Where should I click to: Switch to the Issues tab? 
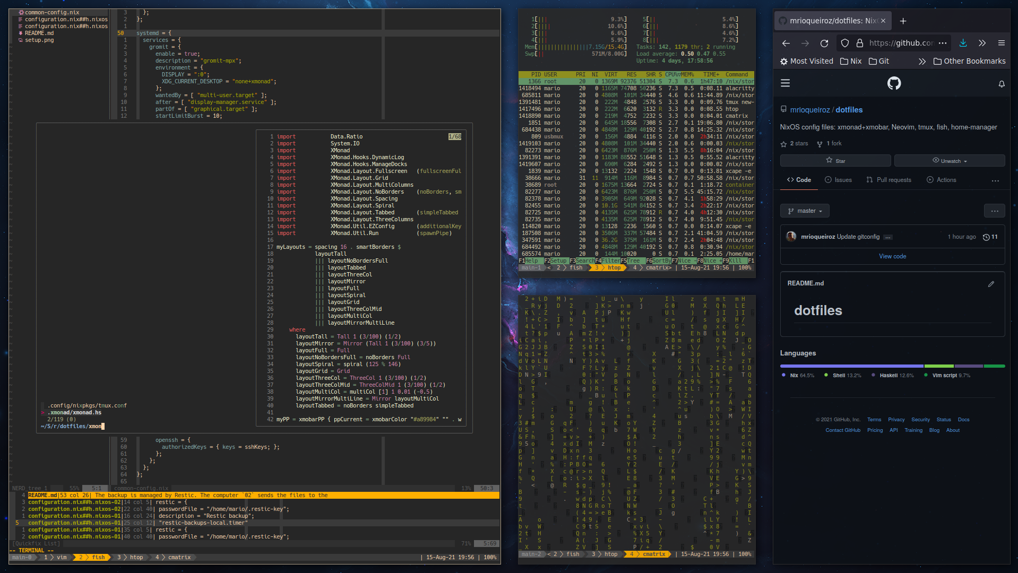[x=838, y=180]
